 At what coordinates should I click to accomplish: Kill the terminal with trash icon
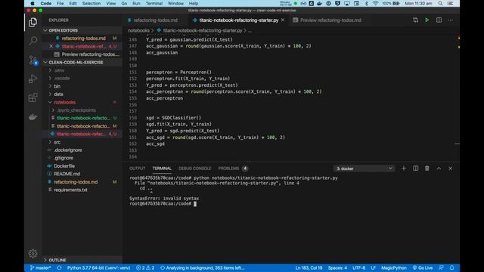[x=427, y=168]
